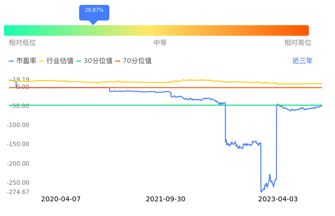Click the green-to-orange valuation gradient bar

[156, 30]
